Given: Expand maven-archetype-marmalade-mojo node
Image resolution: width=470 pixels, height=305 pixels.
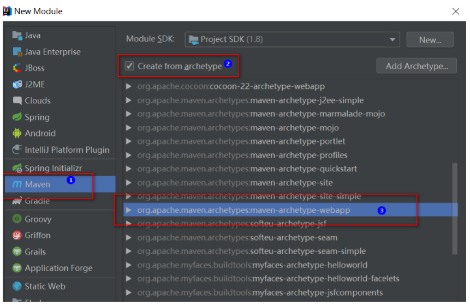Looking at the screenshot, I should (129, 114).
